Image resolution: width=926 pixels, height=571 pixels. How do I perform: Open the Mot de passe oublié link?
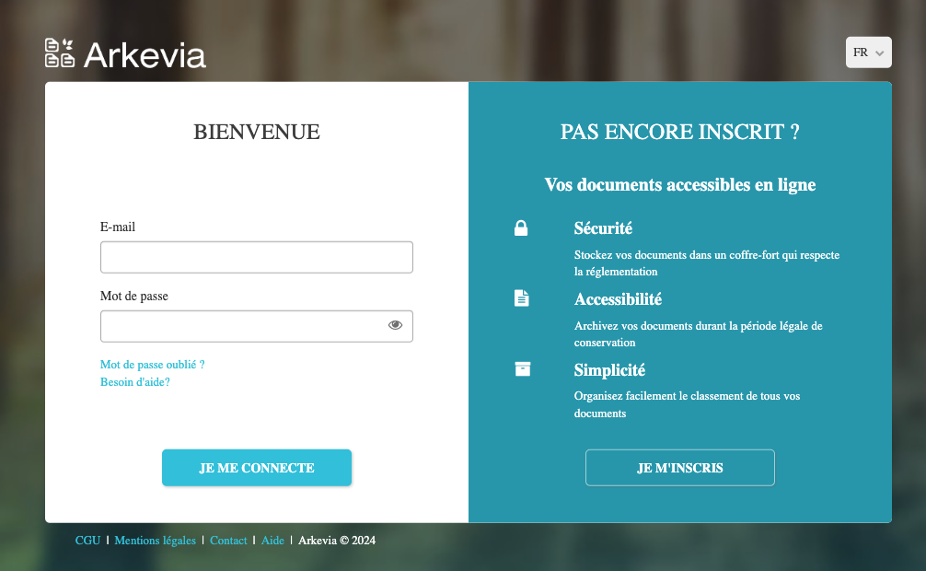(x=153, y=365)
